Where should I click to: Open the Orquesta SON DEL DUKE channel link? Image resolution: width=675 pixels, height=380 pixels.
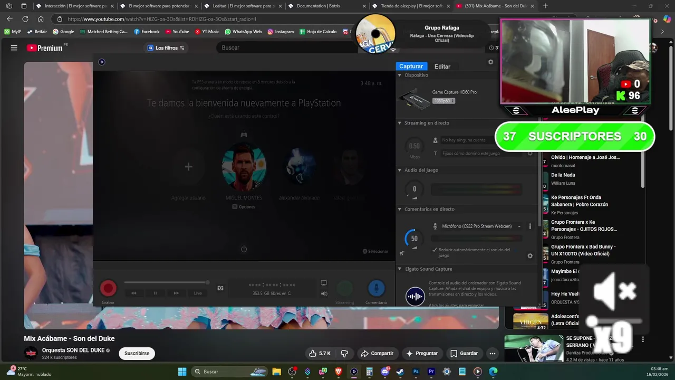click(x=73, y=350)
